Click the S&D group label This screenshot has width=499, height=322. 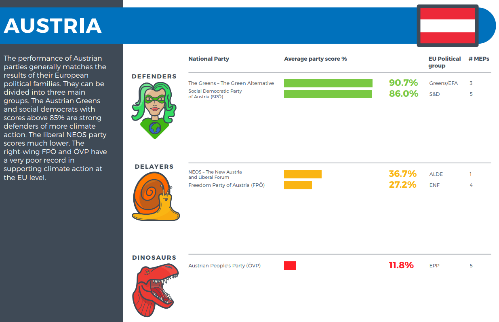pyautogui.click(x=434, y=94)
